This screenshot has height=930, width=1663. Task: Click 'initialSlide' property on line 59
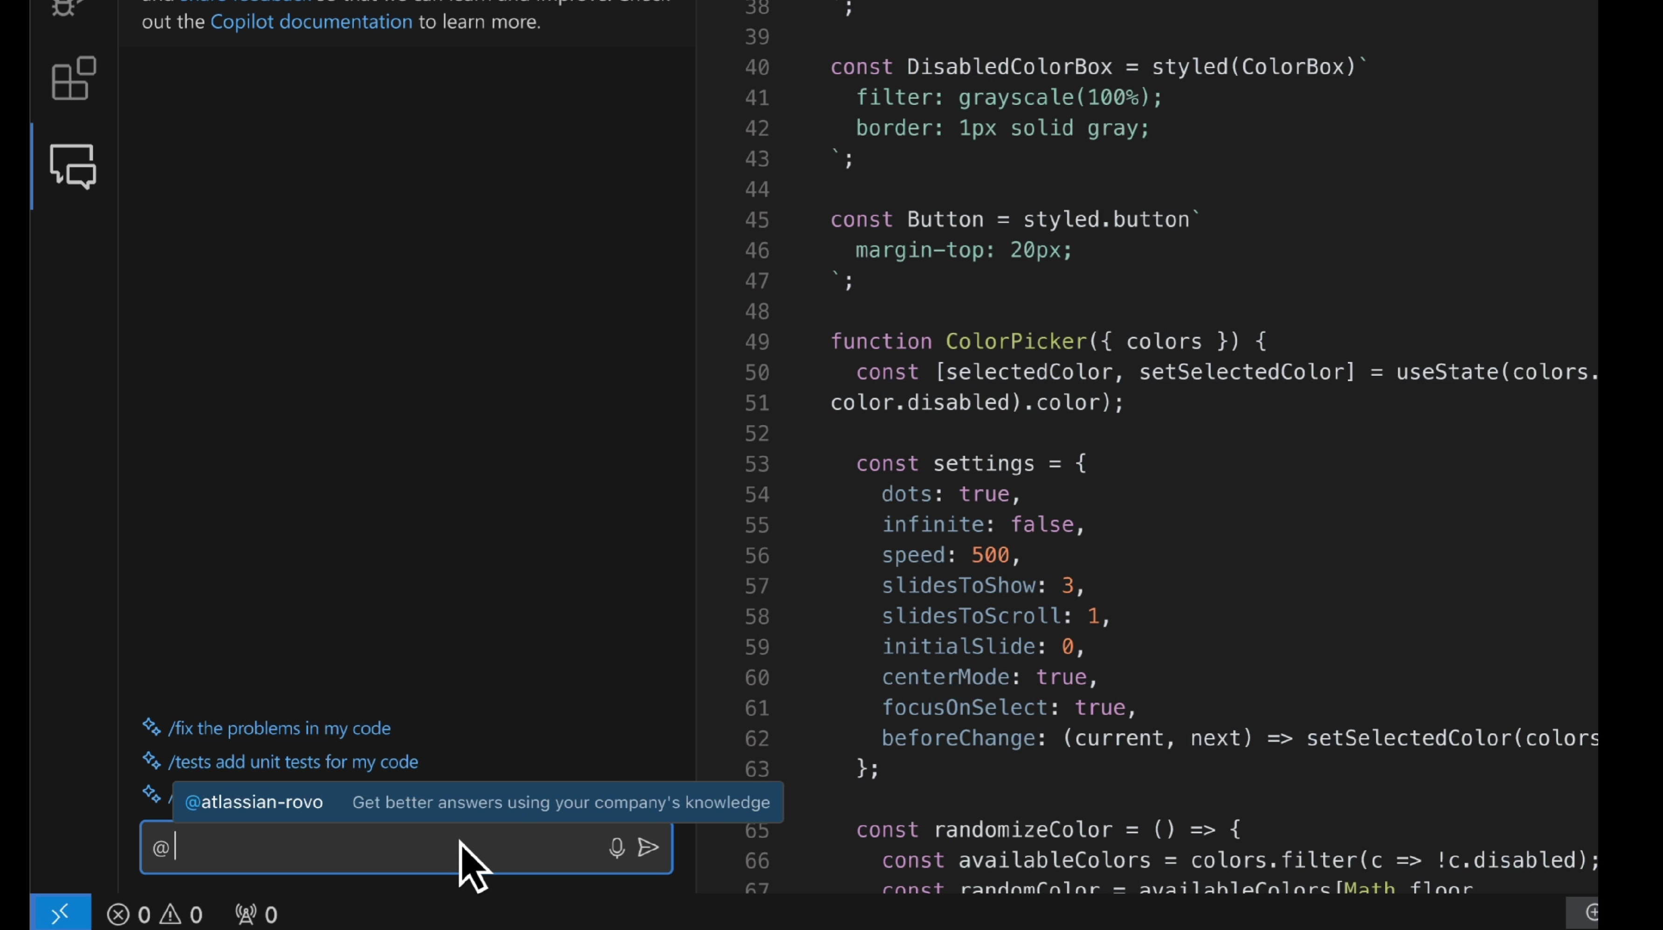tap(959, 647)
